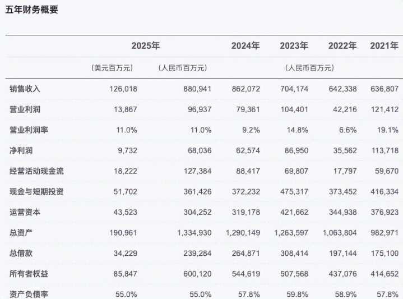Screen dimensions: 403x299
Task: Click the 1,334,930 total assets value
Action: [194, 233]
